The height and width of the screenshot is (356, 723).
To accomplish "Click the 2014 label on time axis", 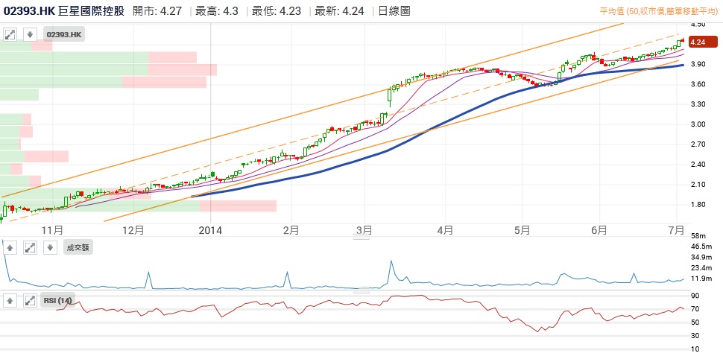I will pyautogui.click(x=211, y=230).
